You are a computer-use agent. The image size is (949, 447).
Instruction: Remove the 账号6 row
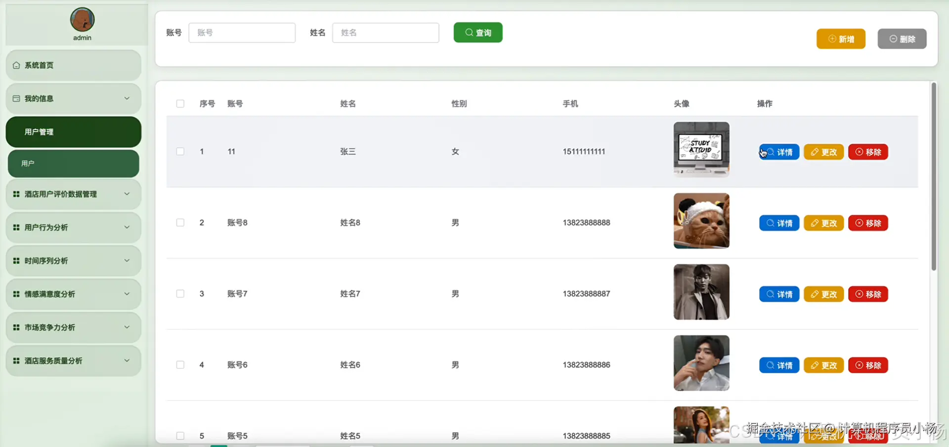868,365
